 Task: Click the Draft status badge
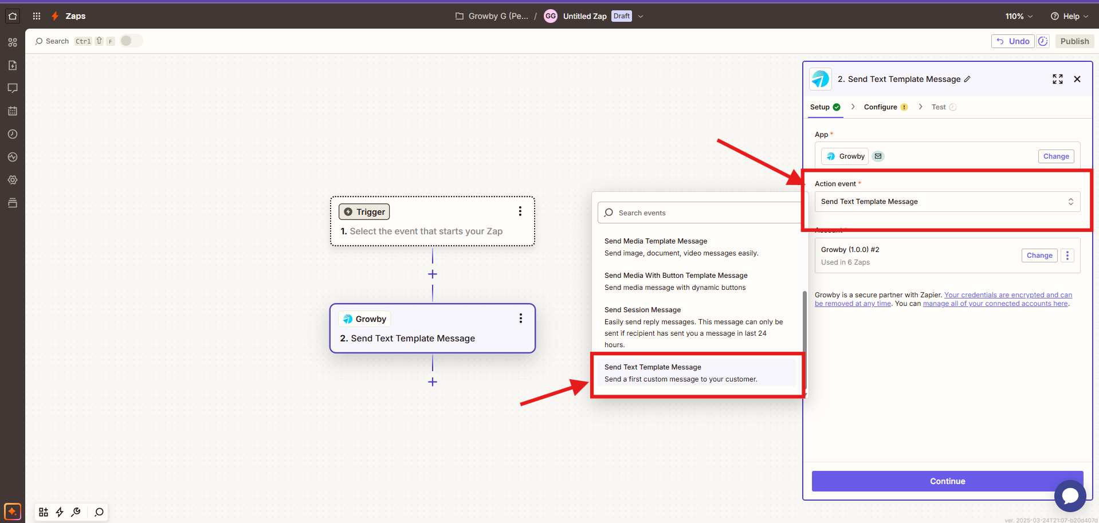click(x=622, y=16)
